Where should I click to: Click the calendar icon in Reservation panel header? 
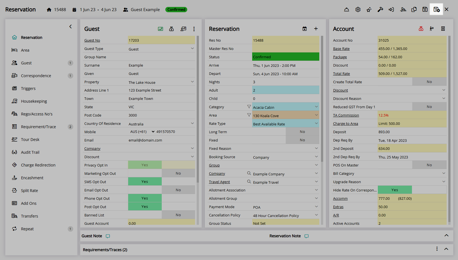tap(305, 29)
